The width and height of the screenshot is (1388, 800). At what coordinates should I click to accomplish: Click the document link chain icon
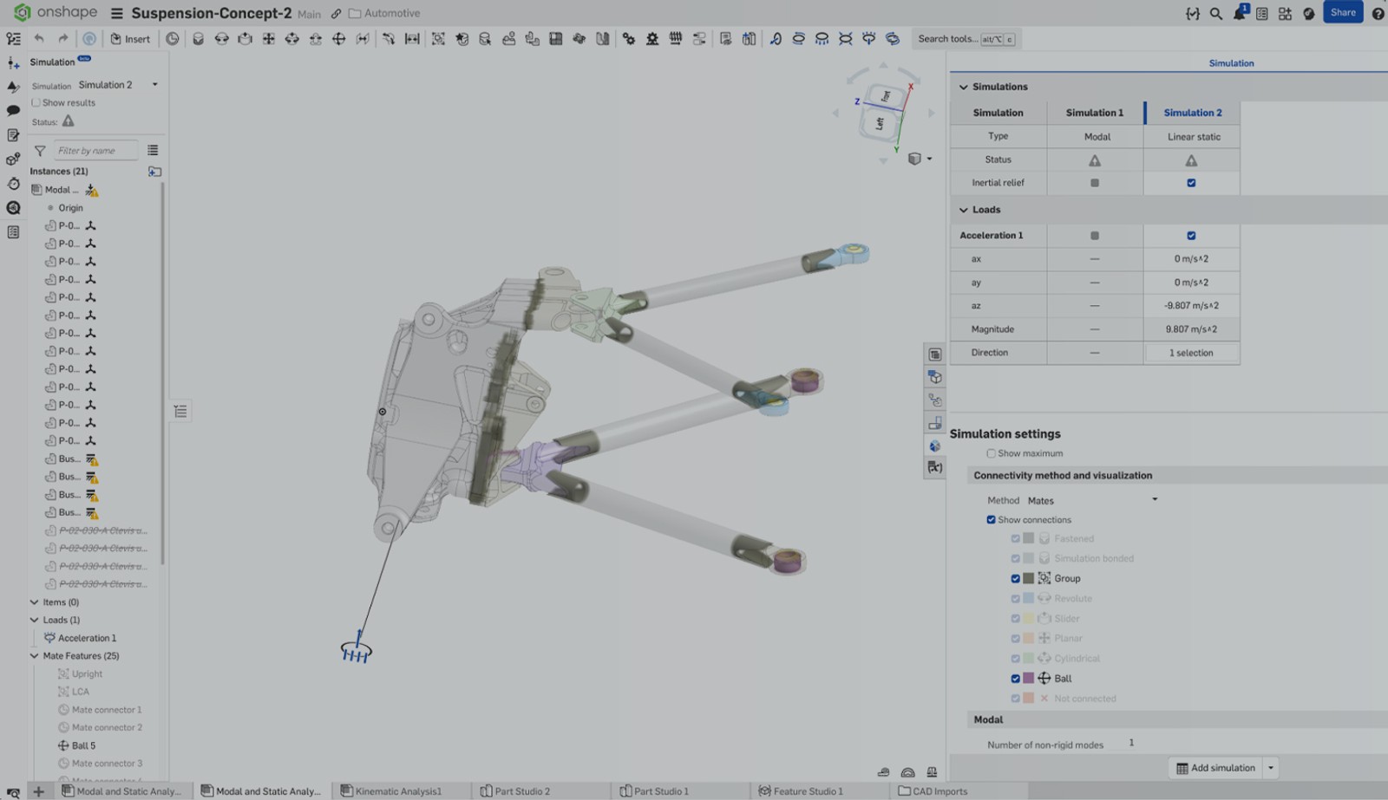click(x=336, y=14)
